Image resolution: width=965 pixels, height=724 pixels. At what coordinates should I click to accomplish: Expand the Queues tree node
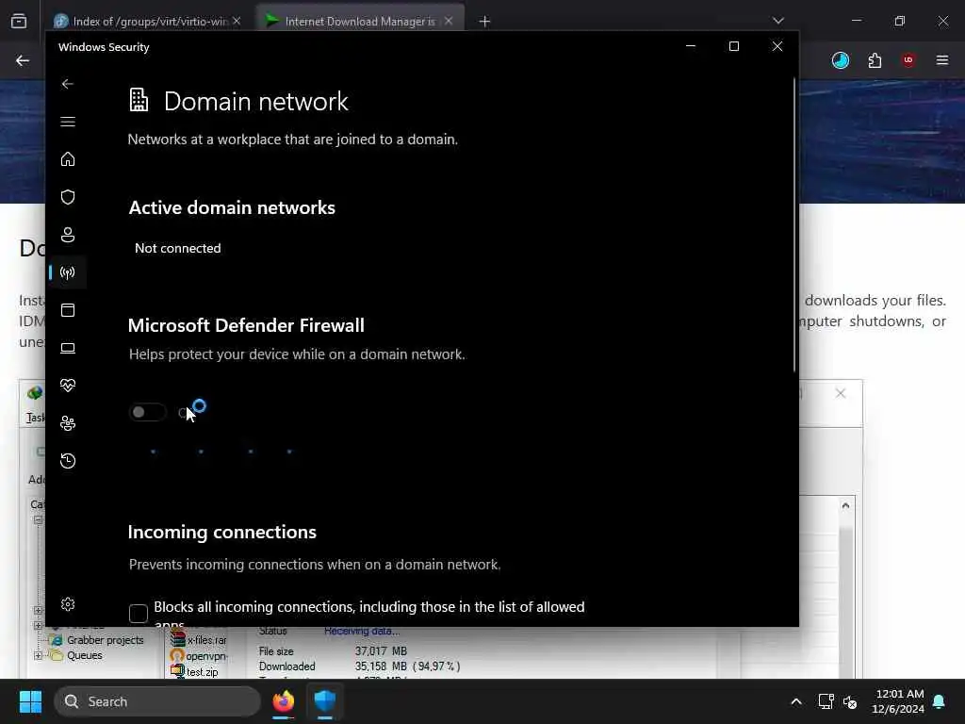(38, 656)
